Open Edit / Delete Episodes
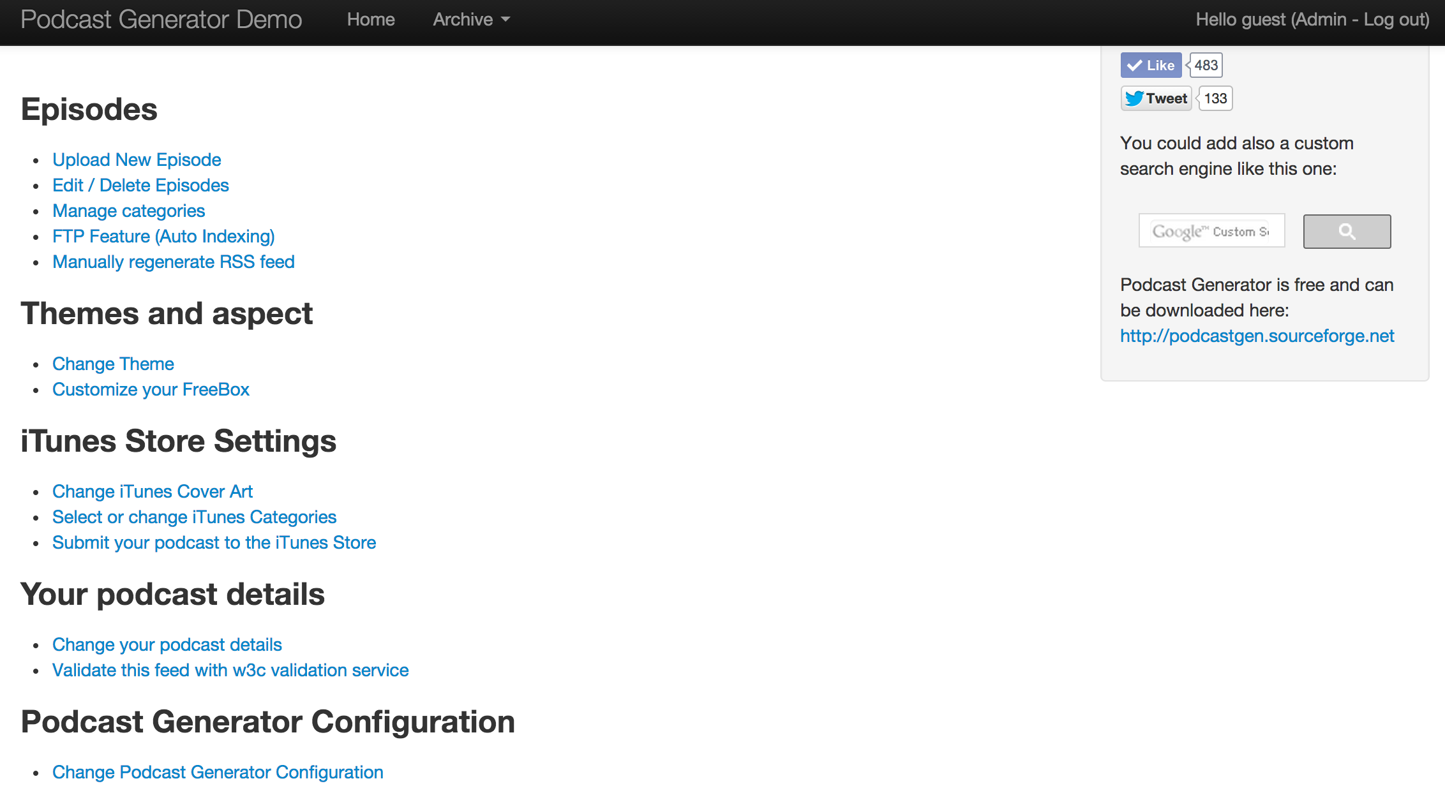 140,185
